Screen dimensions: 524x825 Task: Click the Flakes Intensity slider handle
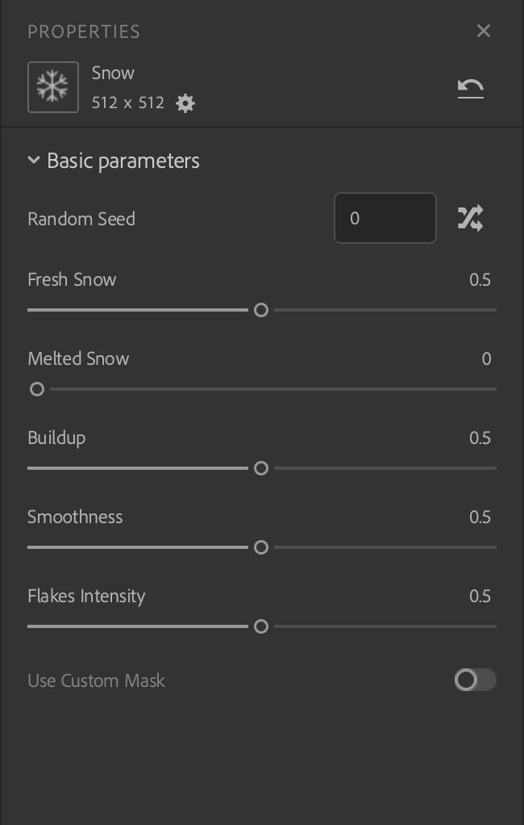point(261,626)
